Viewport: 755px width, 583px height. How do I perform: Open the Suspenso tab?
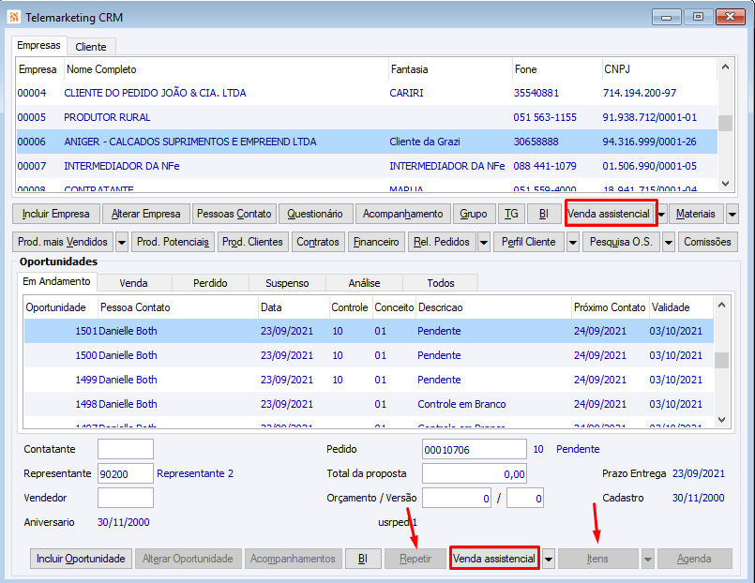coord(287,282)
